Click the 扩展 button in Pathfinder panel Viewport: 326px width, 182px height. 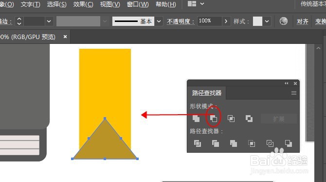[x=279, y=119]
